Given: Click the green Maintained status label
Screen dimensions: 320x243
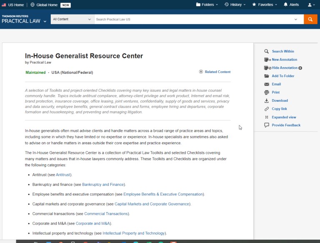Looking at the screenshot, I should point(35,73).
